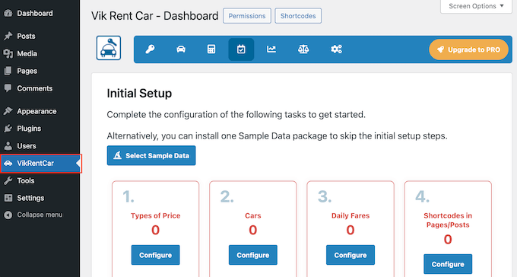Click the 'Daily Fares' label
Image resolution: width=517 pixels, height=277 pixels.
click(350, 215)
